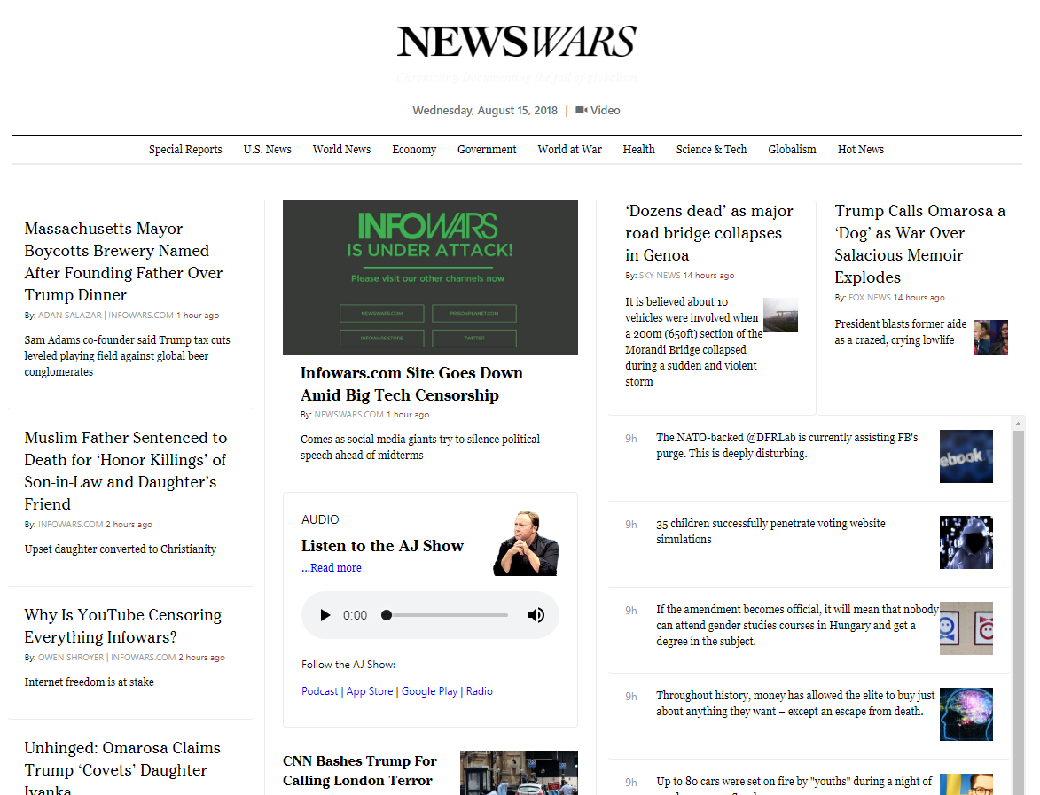The width and height of the screenshot is (1040, 795).
Task: Open Listen to the AJ Show heading
Action: (x=382, y=546)
